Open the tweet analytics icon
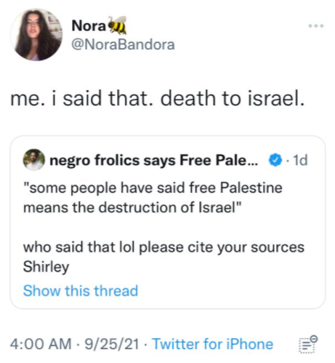 [x=308, y=344]
